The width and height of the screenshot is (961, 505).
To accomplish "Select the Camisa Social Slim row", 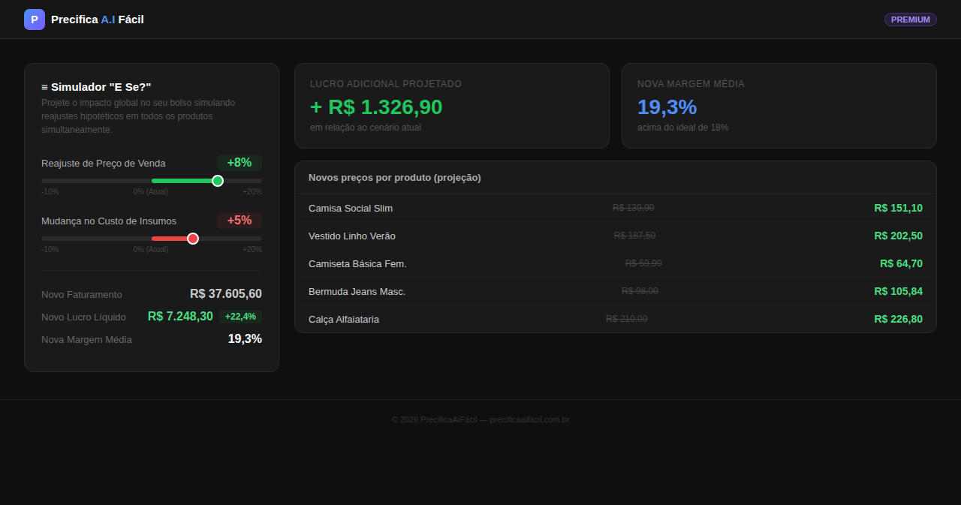I will click(x=616, y=208).
